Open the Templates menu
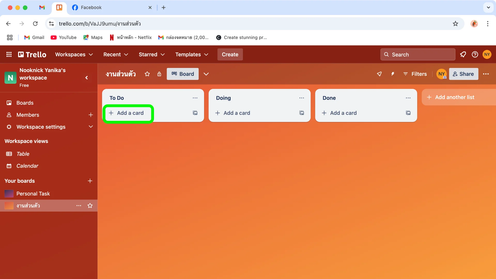 (192, 55)
